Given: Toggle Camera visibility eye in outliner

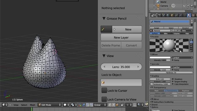Looking at the screenshot, I should click(x=184, y=6).
